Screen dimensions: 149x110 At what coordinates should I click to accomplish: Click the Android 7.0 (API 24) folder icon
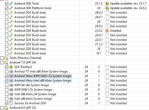pos(6,62)
